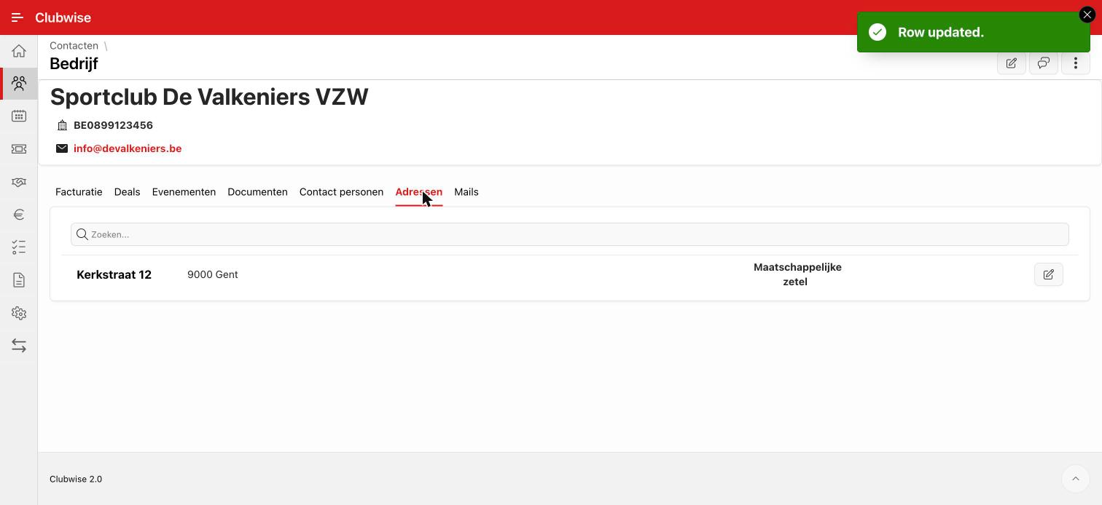Select the Kerkstraat 12 address text
This screenshot has width=1102, height=505.
(114, 274)
